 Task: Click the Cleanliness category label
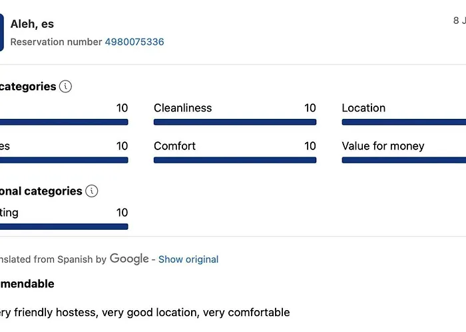pyautogui.click(x=182, y=108)
